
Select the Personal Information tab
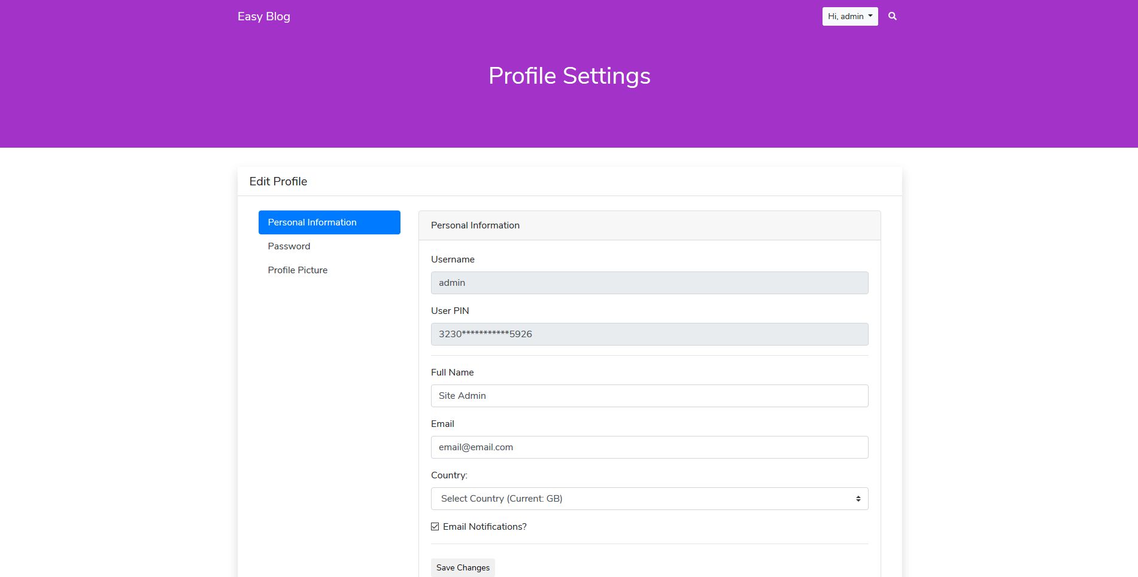(329, 222)
